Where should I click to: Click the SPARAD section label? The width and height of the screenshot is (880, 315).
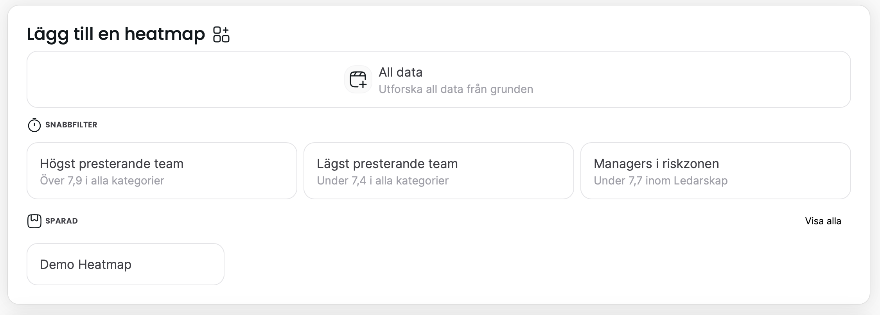coord(61,221)
